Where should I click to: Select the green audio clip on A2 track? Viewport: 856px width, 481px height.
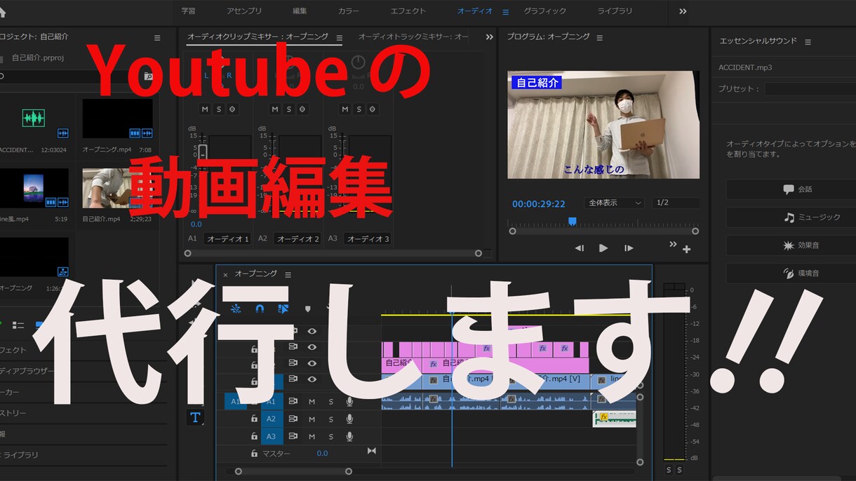coord(615,419)
